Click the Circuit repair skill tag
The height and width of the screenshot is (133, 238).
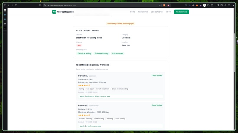click(118, 53)
